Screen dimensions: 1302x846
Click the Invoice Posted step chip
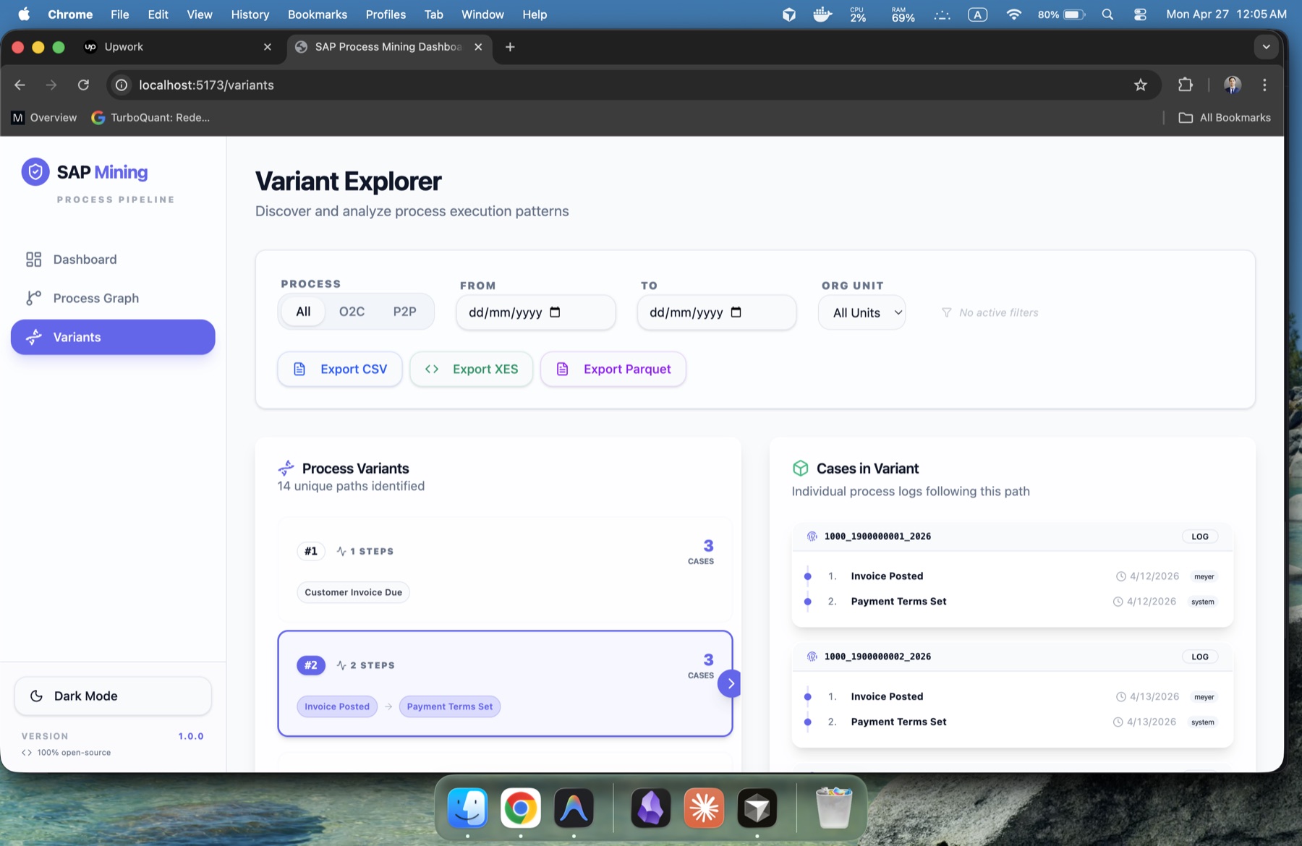click(x=337, y=706)
